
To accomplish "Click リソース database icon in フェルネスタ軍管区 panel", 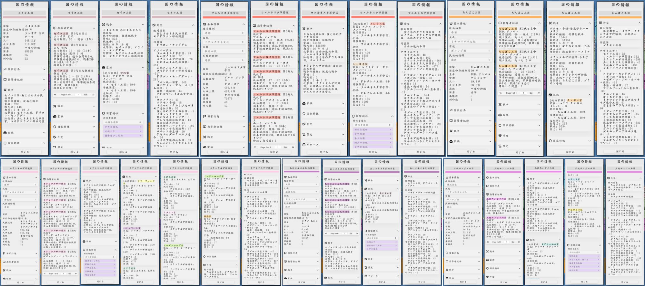I will pyautogui.click(x=304, y=145).
